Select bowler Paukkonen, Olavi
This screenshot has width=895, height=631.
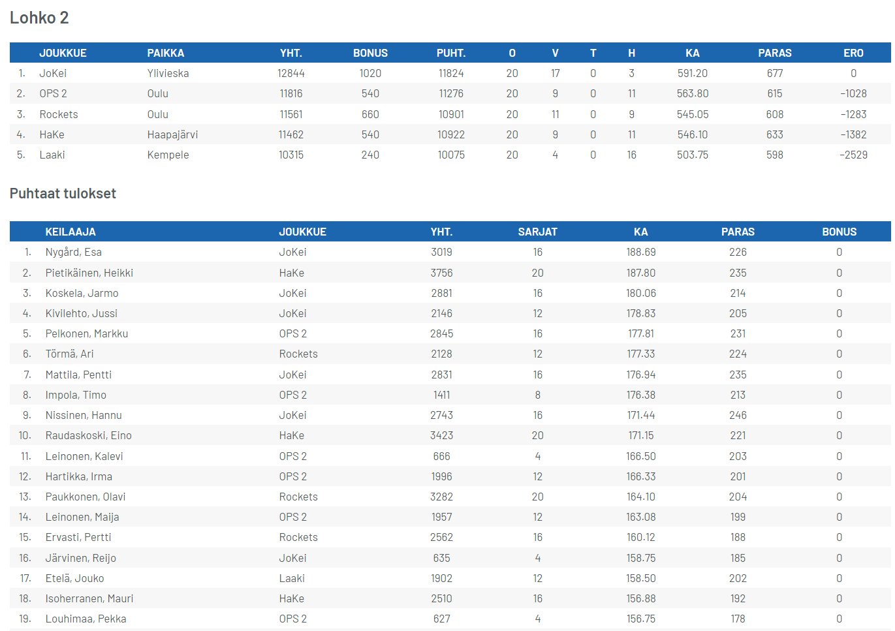[86, 497]
